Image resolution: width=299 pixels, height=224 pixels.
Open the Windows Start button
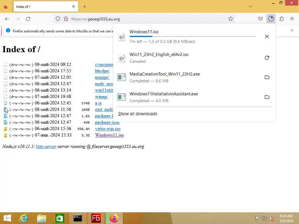click(7, 218)
